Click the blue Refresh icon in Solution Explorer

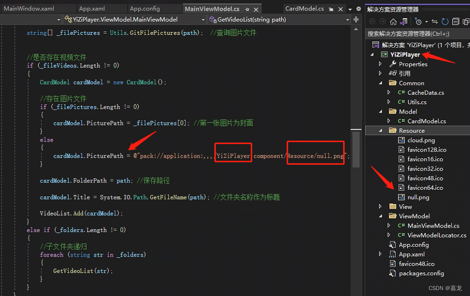click(445, 22)
